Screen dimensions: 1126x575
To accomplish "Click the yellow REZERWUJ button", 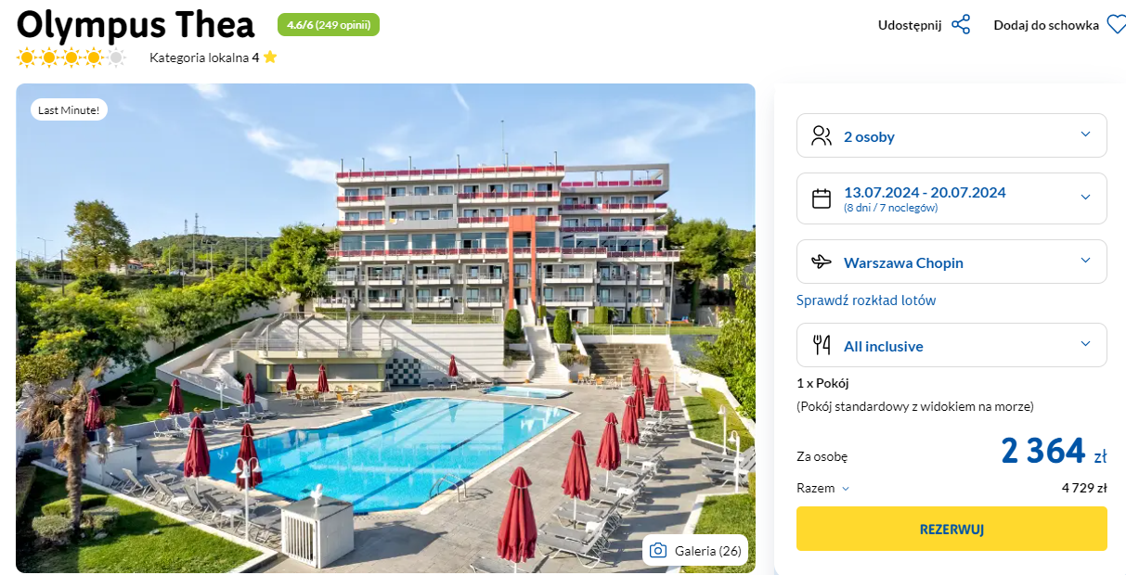I will [x=951, y=529].
